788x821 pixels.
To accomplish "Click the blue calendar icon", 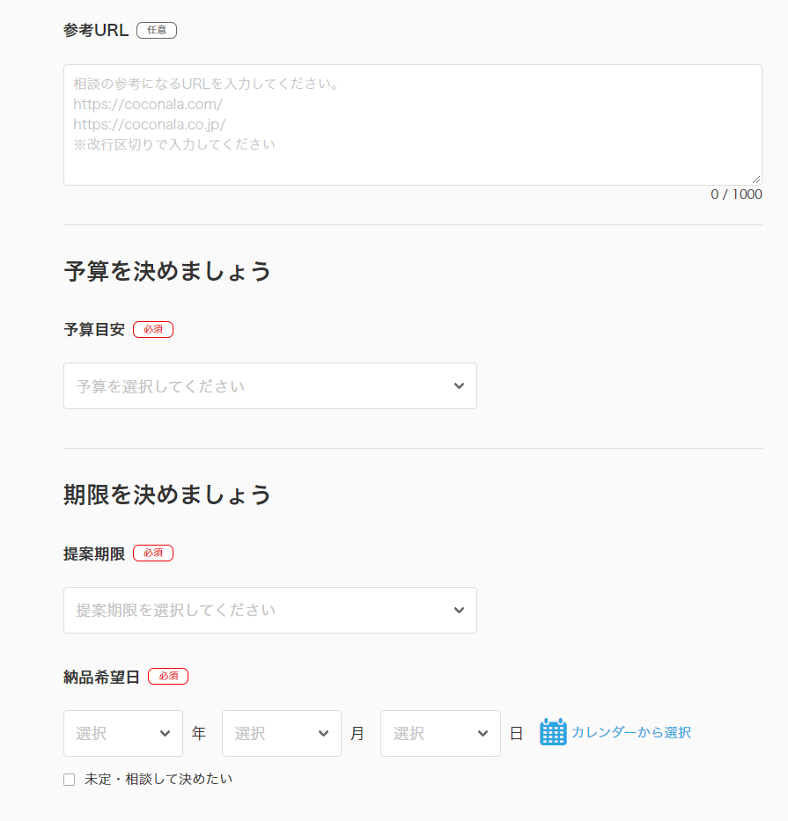I will click(553, 732).
